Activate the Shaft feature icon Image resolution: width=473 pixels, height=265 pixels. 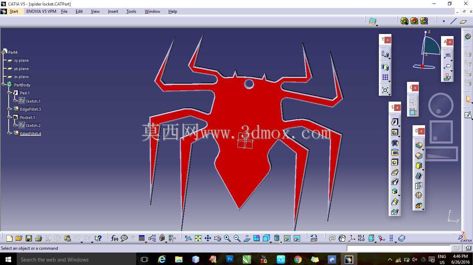395,143
